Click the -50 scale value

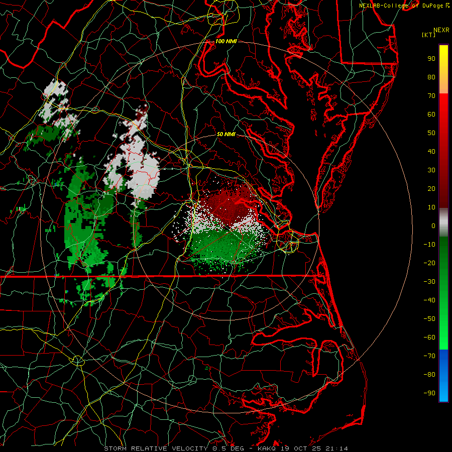[x=429, y=319]
